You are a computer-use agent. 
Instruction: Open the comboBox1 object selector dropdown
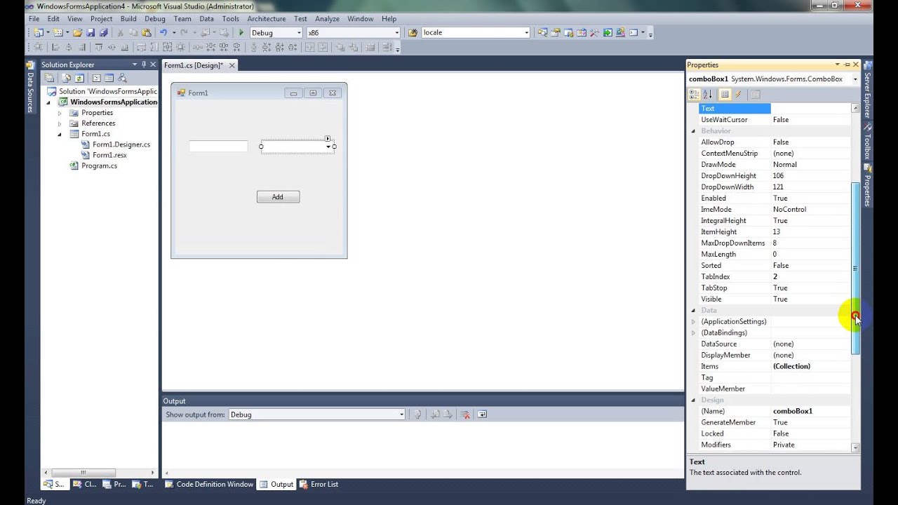coord(855,79)
